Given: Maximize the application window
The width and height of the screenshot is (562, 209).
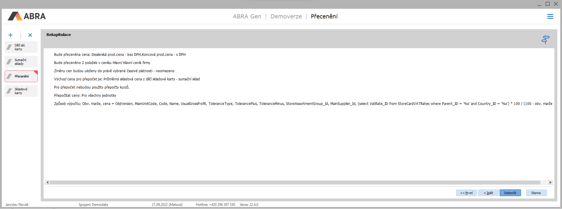Looking at the screenshot, I should tap(547, 4).
